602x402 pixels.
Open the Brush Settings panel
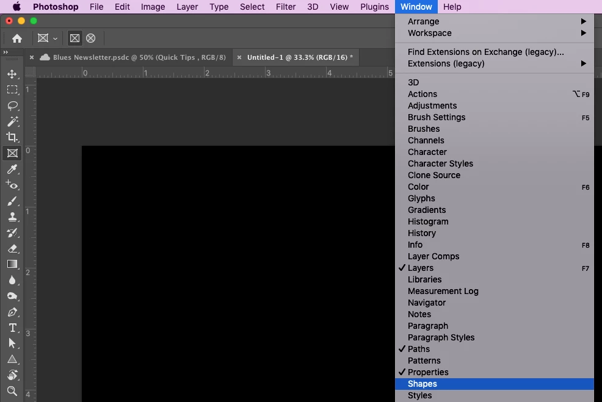(495, 117)
